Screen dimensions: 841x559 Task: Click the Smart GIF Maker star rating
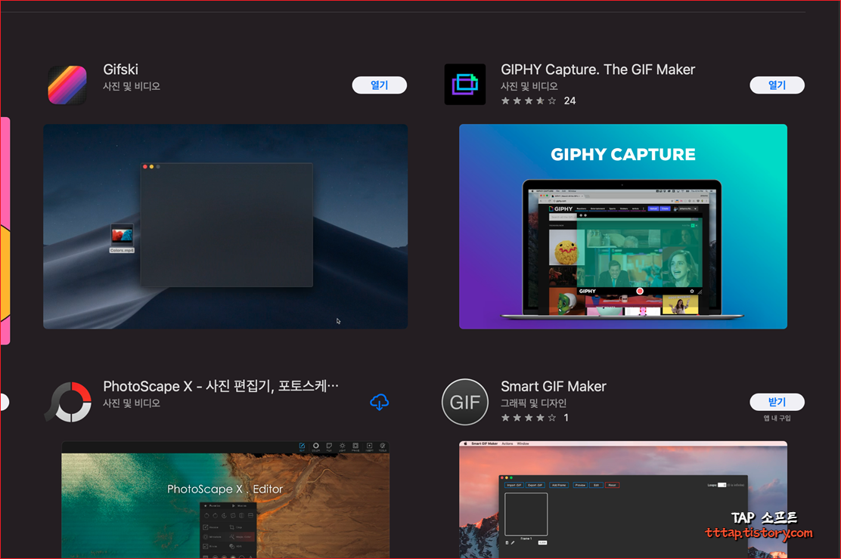[x=529, y=418]
